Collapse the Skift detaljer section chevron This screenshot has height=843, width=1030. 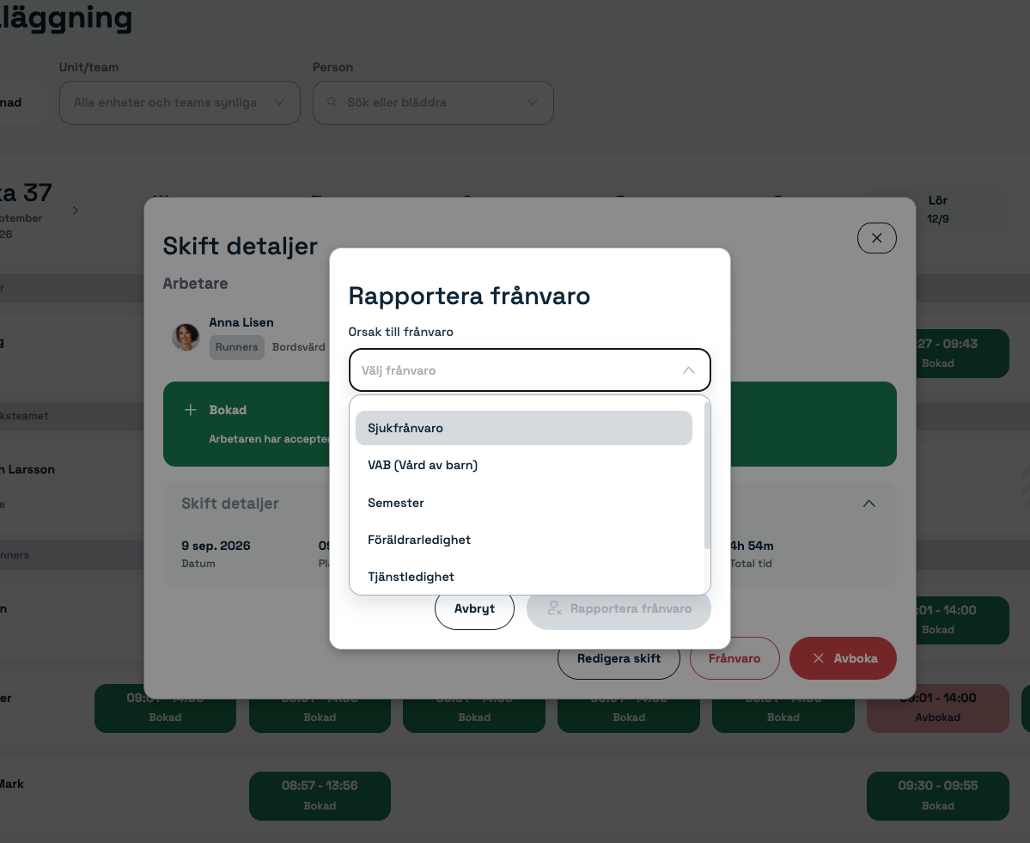[x=869, y=504]
